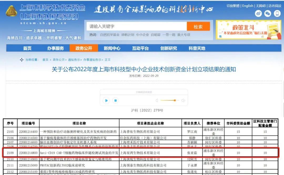The width and height of the screenshot is (284, 175).
Task: Select the 重大专项 hot keyword
Action: pyautogui.click(x=184, y=35)
